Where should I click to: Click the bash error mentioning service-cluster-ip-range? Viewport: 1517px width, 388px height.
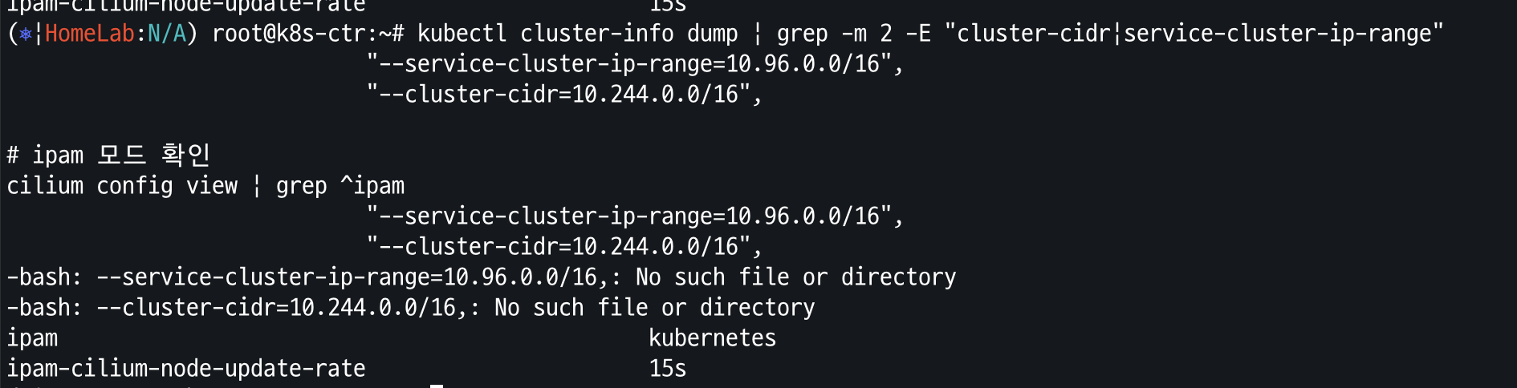coord(482,277)
